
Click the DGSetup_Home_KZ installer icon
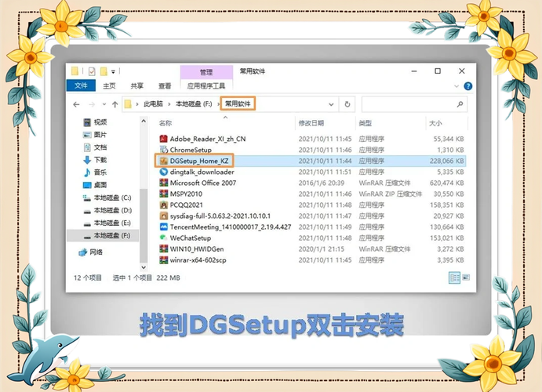(x=163, y=160)
